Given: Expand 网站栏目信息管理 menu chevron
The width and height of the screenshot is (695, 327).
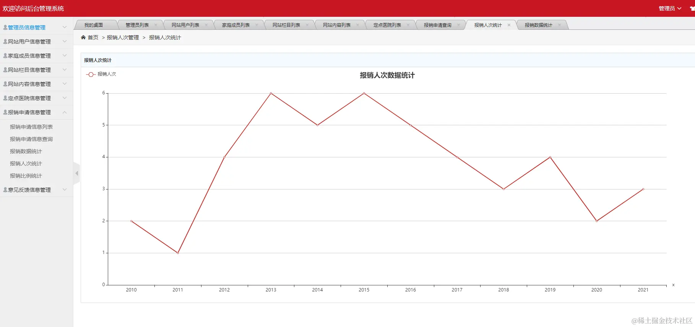Looking at the screenshot, I should 65,70.
